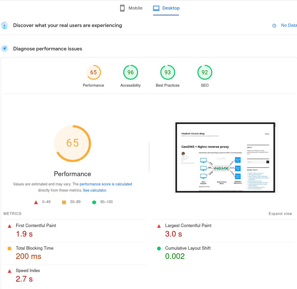Click the No Data info icon

tap(274, 26)
